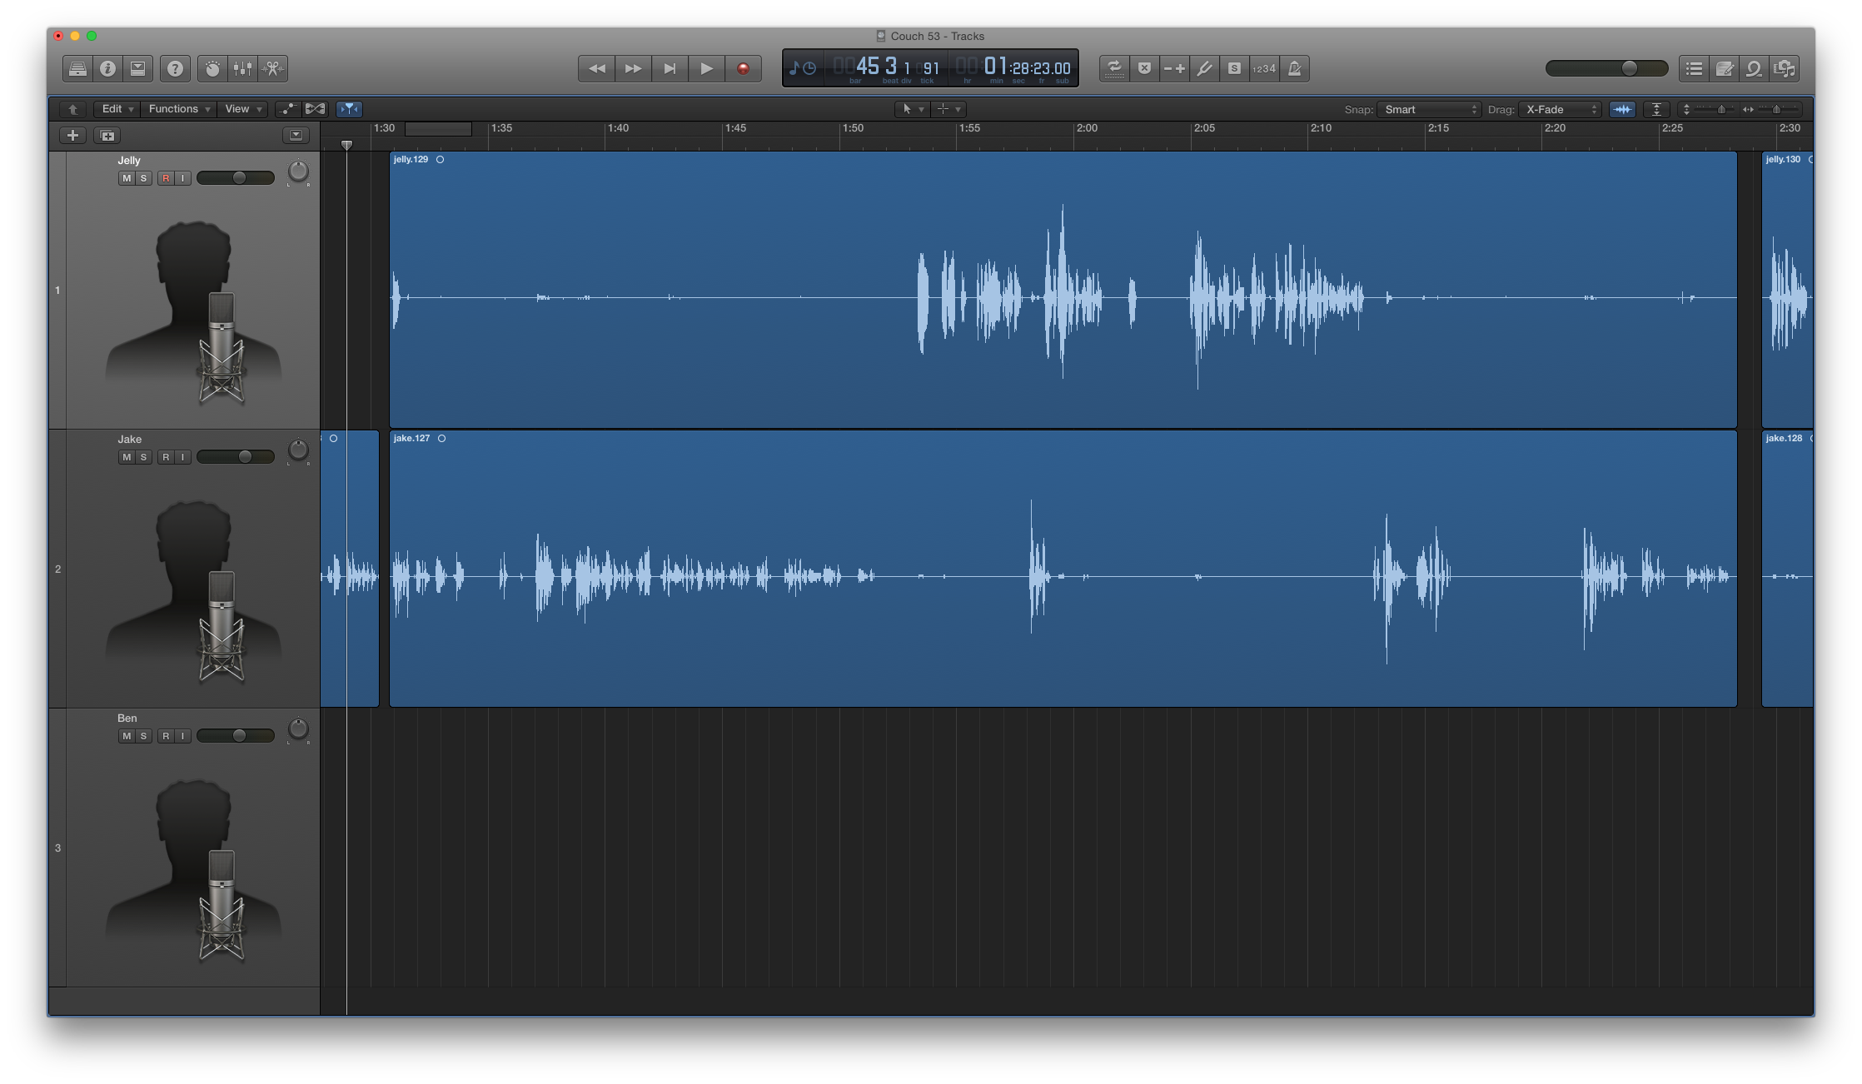Open the List Editors
The image size is (1862, 1084).
1694,68
